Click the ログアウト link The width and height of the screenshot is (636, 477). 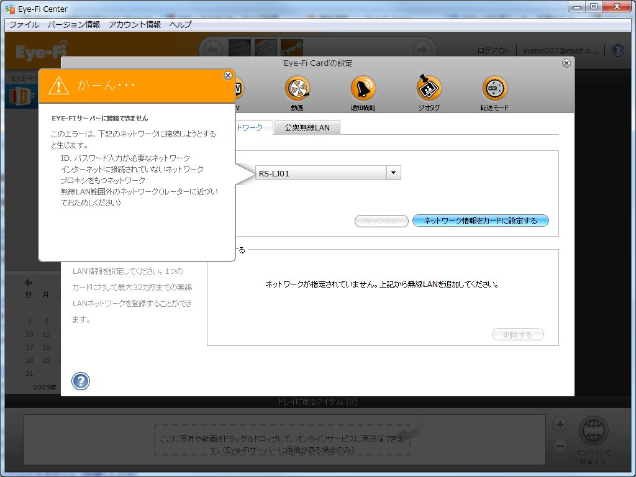[493, 51]
